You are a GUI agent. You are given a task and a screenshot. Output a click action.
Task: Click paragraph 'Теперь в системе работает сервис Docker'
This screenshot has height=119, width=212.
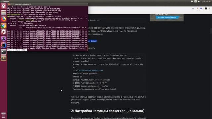[108, 100]
